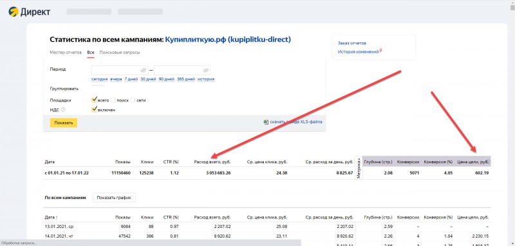
Task: Toggle the НДС 'включен' checkbox
Action: (x=95, y=109)
